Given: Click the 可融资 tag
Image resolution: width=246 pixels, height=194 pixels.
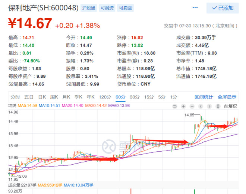Looking at the screenshot, I should click(107, 8).
